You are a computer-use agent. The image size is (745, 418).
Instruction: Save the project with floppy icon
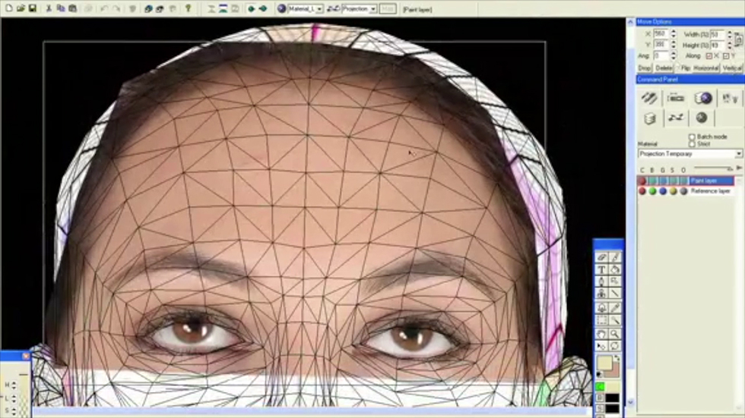[x=32, y=8]
